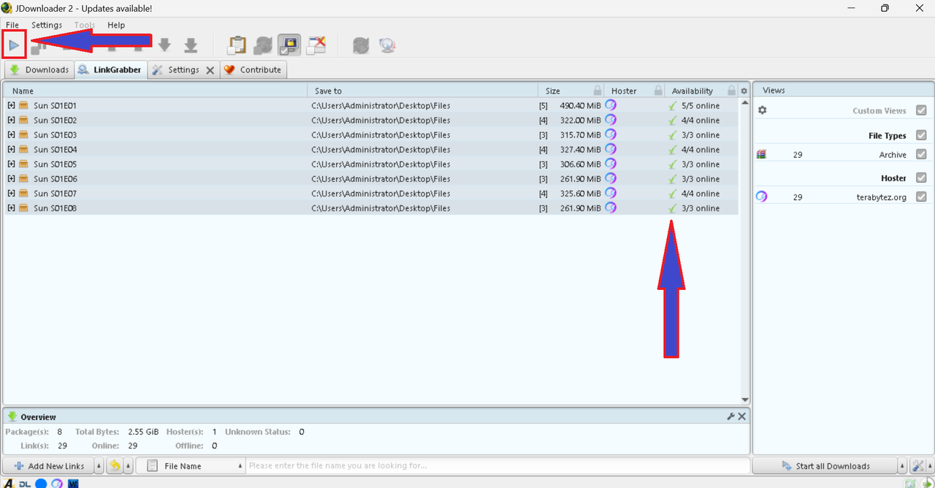
Task: Click the file name search field
Action: point(498,466)
